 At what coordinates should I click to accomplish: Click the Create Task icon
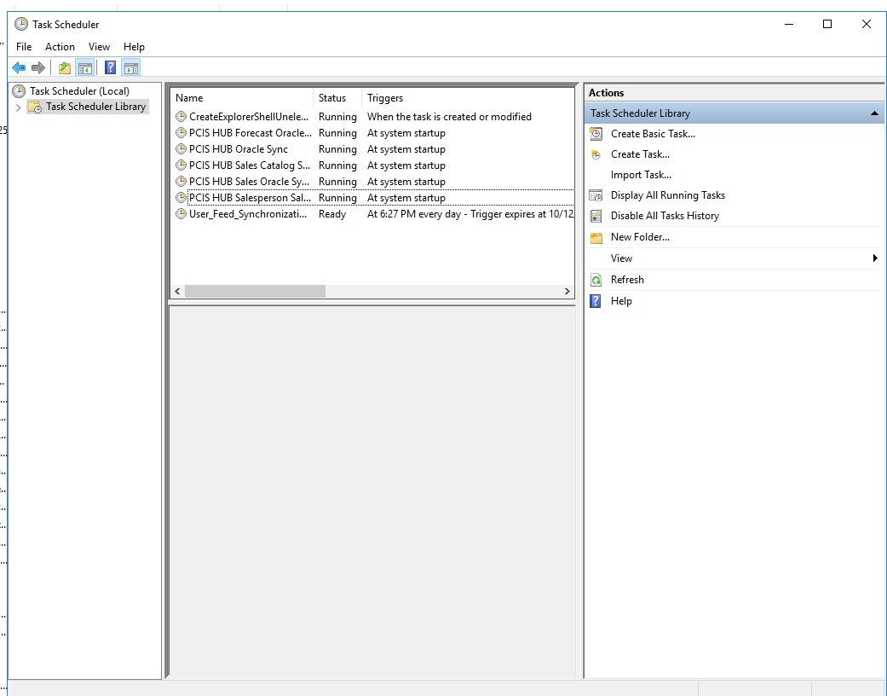pos(596,154)
